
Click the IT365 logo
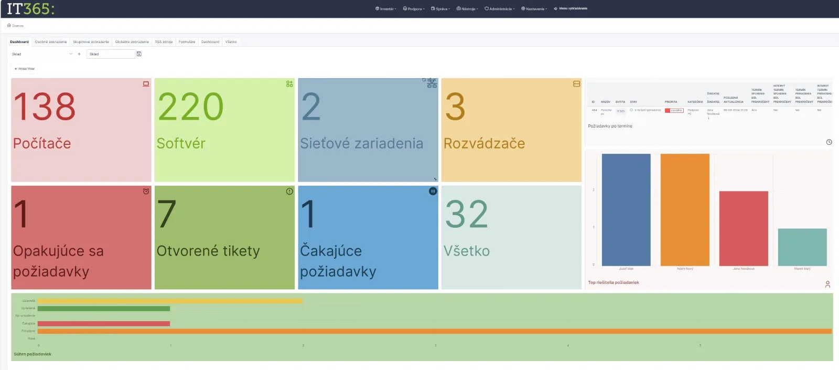pyautogui.click(x=30, y=9)
